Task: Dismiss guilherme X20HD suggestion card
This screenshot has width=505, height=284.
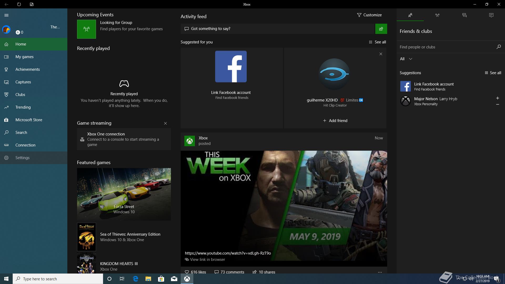Action: [381, 54]
